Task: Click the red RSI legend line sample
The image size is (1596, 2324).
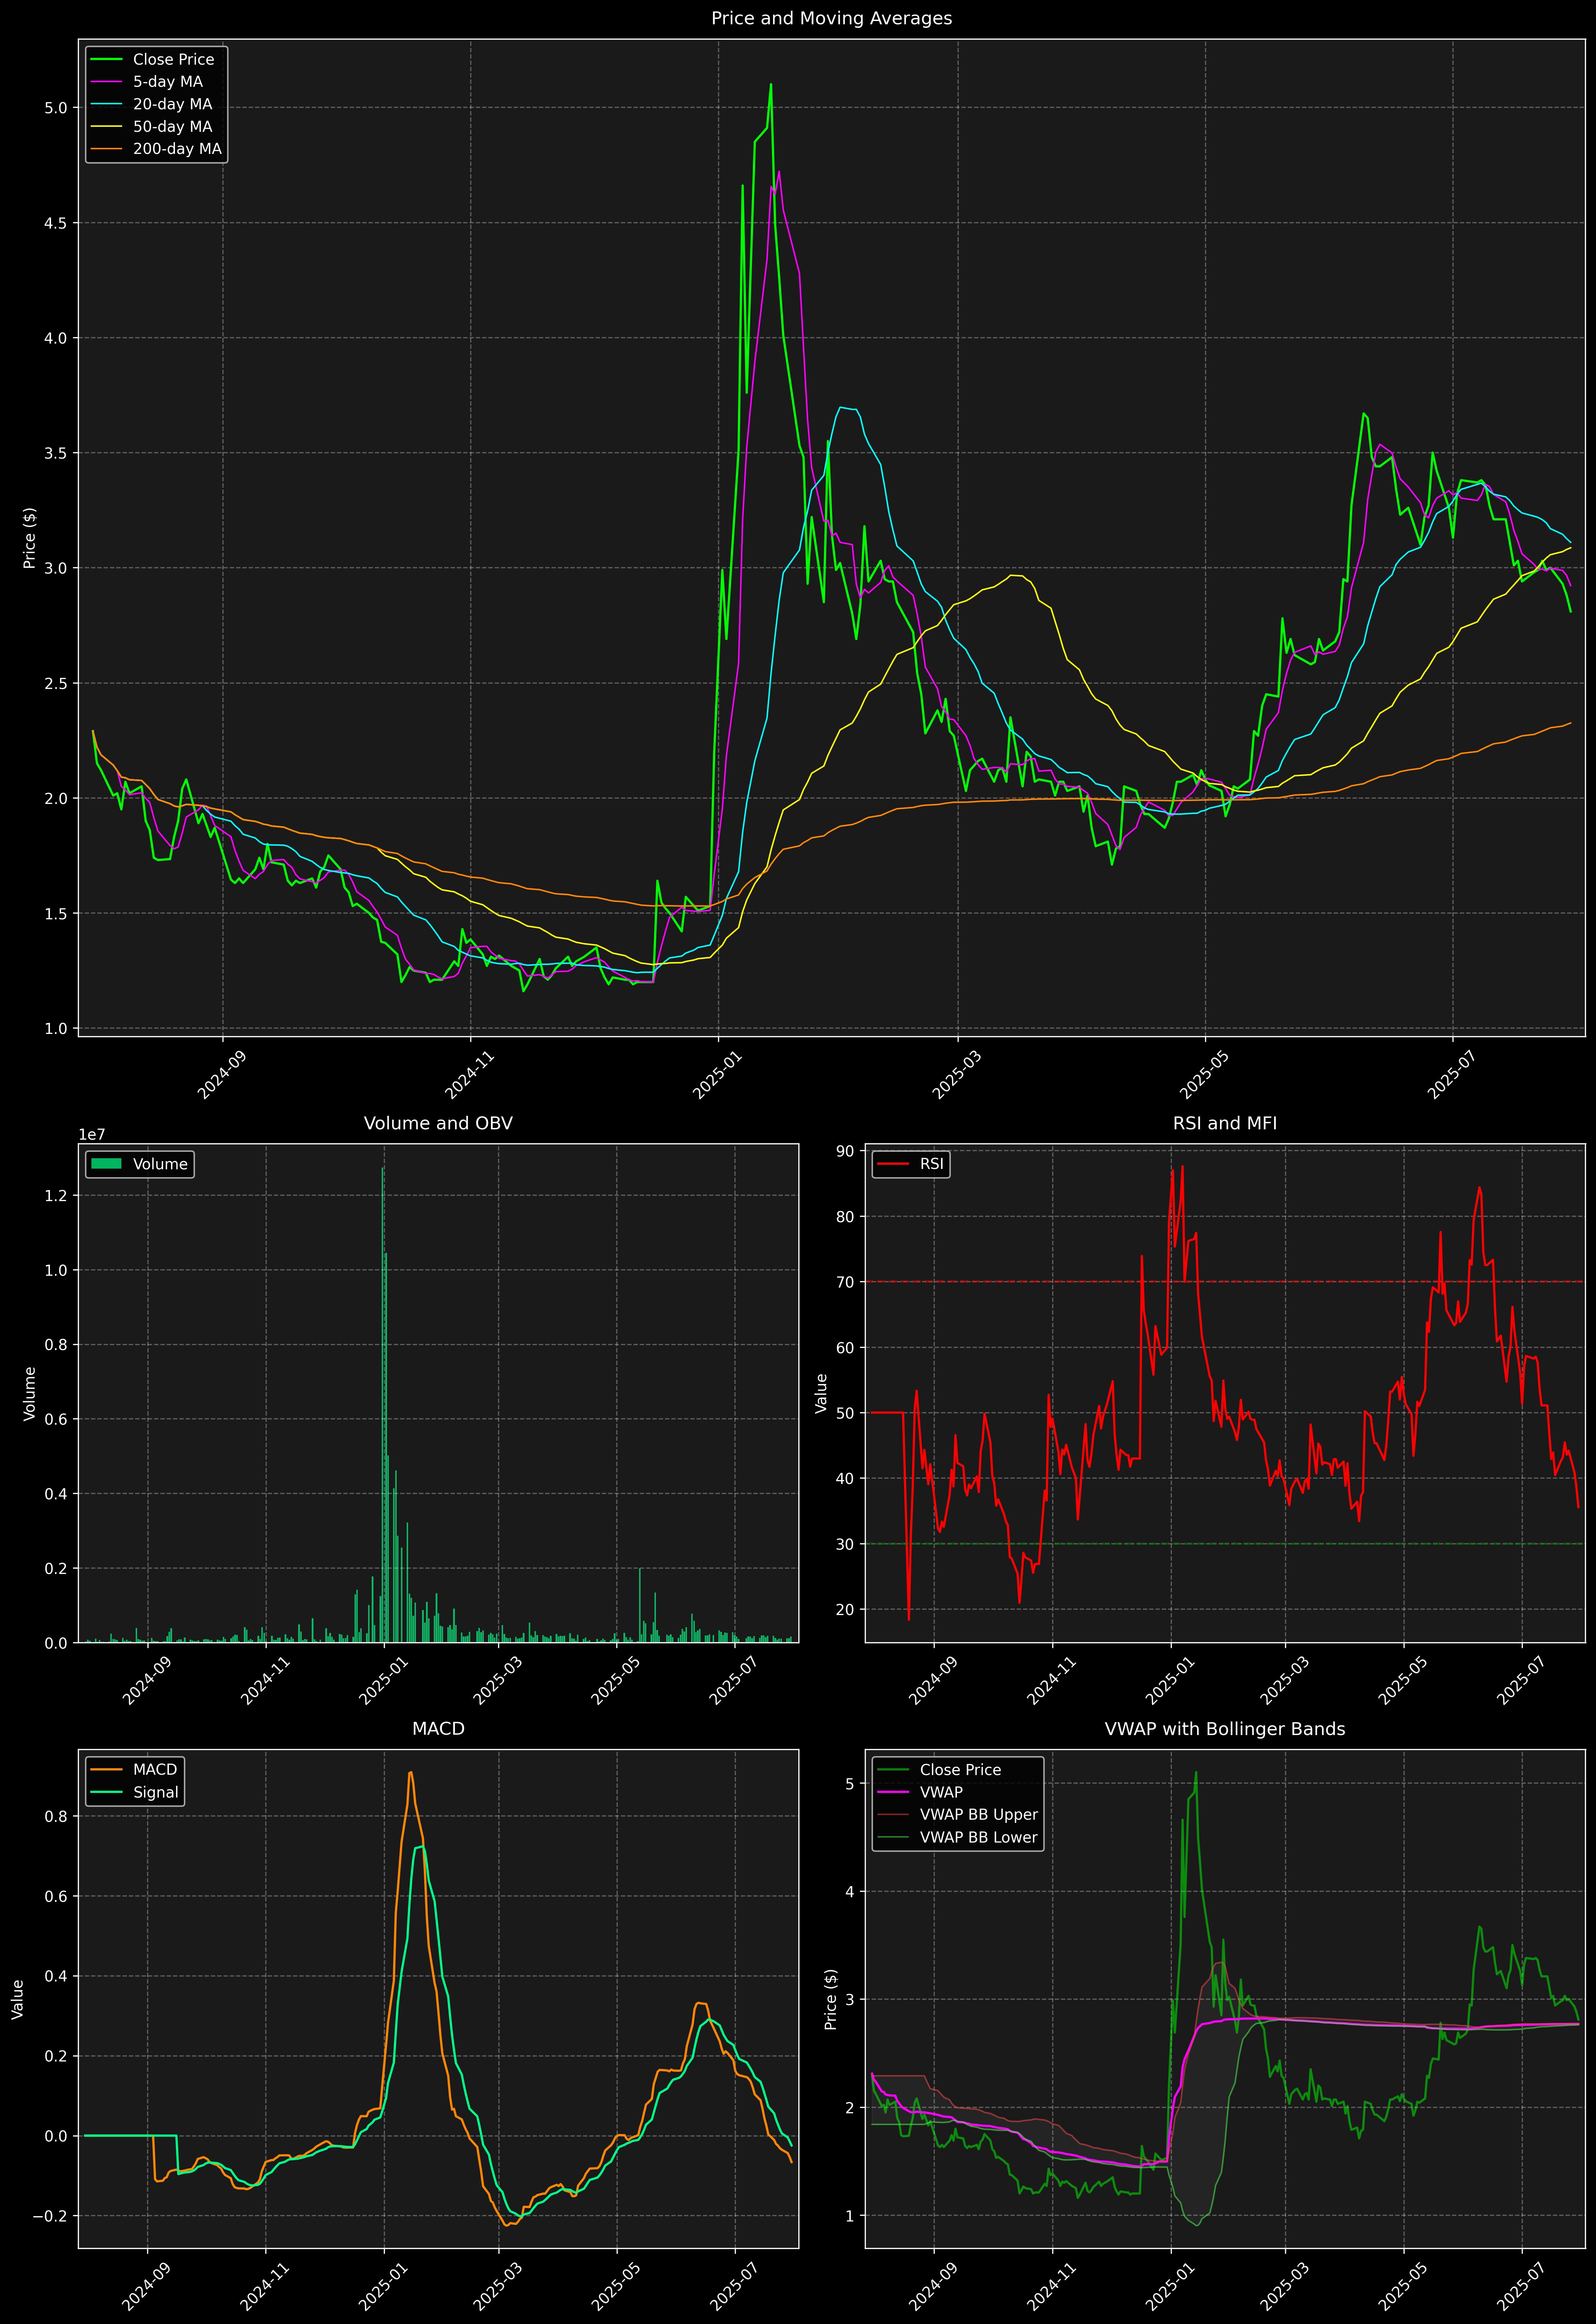Action: click(x=893, y=1164)
